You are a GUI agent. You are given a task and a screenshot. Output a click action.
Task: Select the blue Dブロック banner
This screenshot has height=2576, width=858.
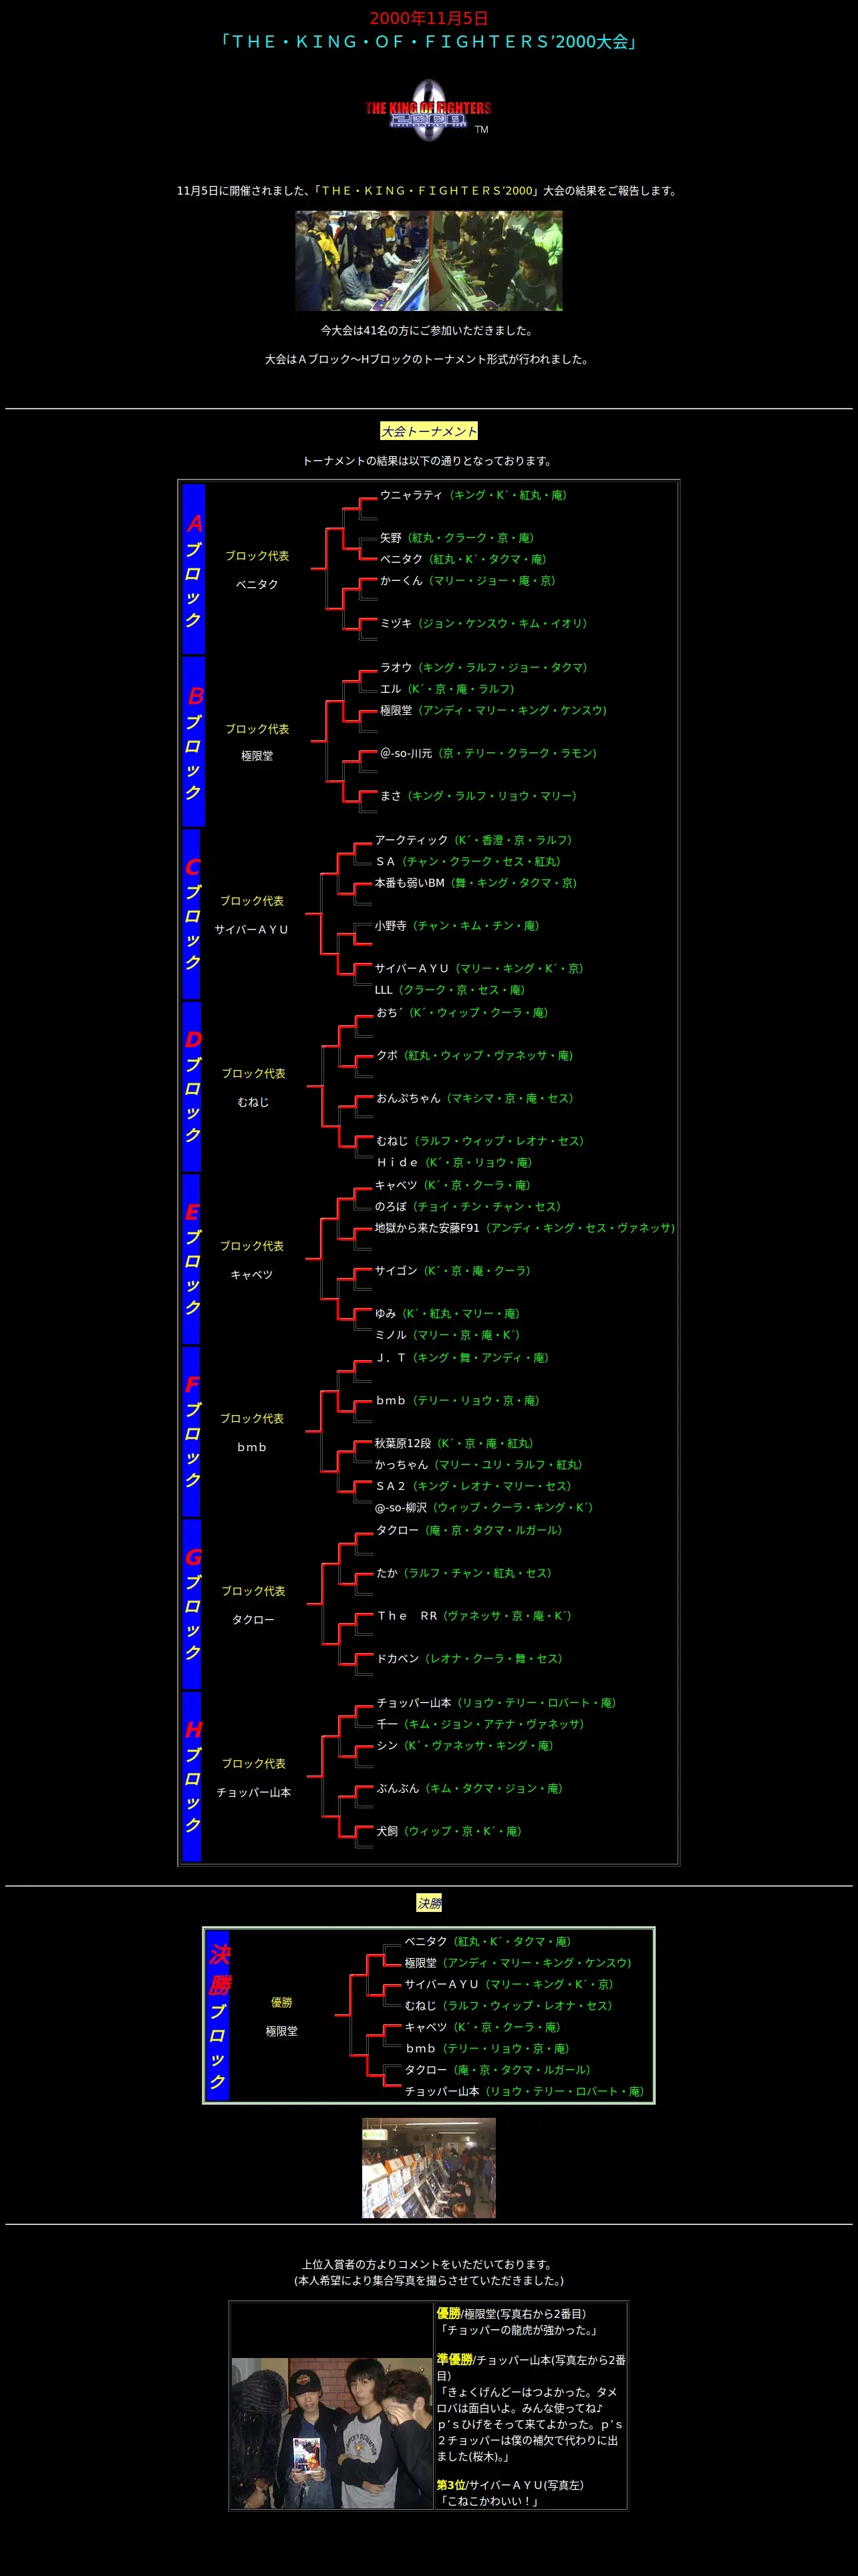click(192, 1086)
